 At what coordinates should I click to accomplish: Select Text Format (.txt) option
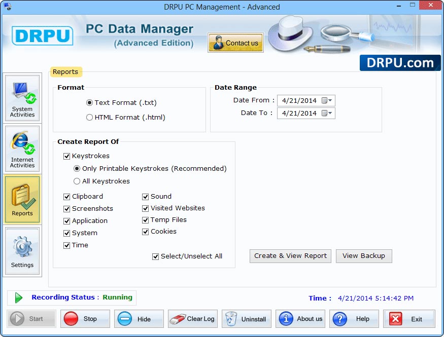(x=89, y=103)
